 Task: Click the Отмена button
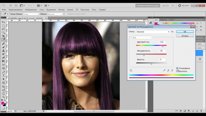[185, 36]
